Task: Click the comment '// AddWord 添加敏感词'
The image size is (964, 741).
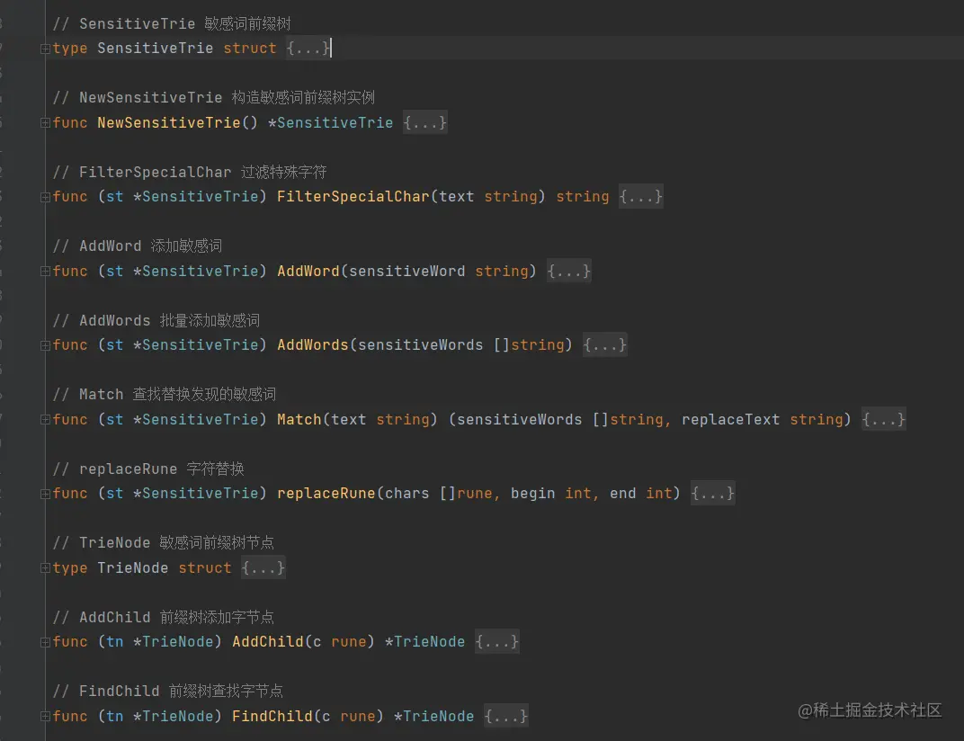Action: coord(137,246)
